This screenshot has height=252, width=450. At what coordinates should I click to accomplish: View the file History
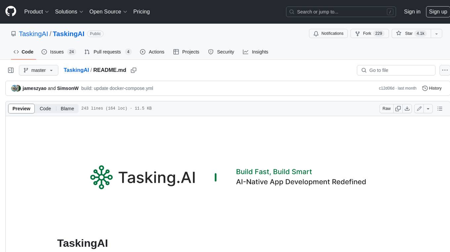click(x=432, y=88)
